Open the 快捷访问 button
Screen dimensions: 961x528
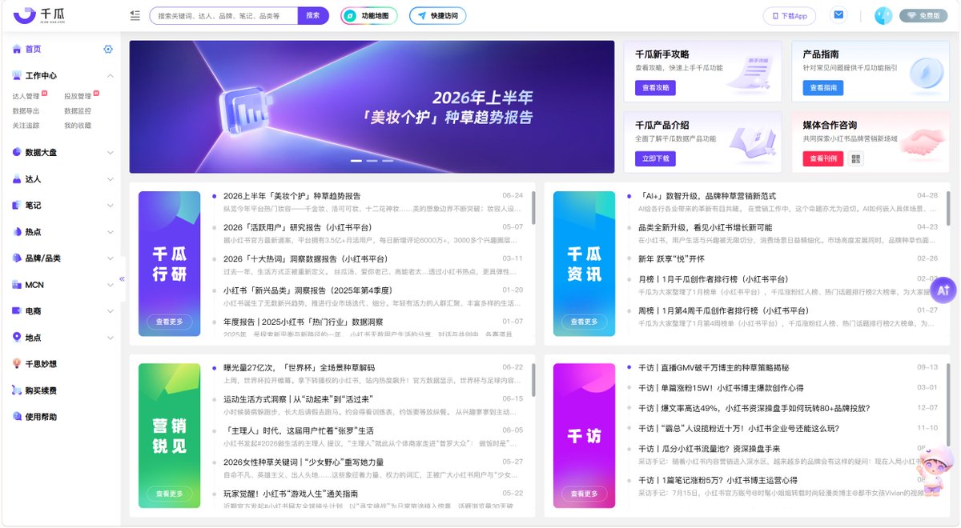pyautogui.click(x=437, y=15)
